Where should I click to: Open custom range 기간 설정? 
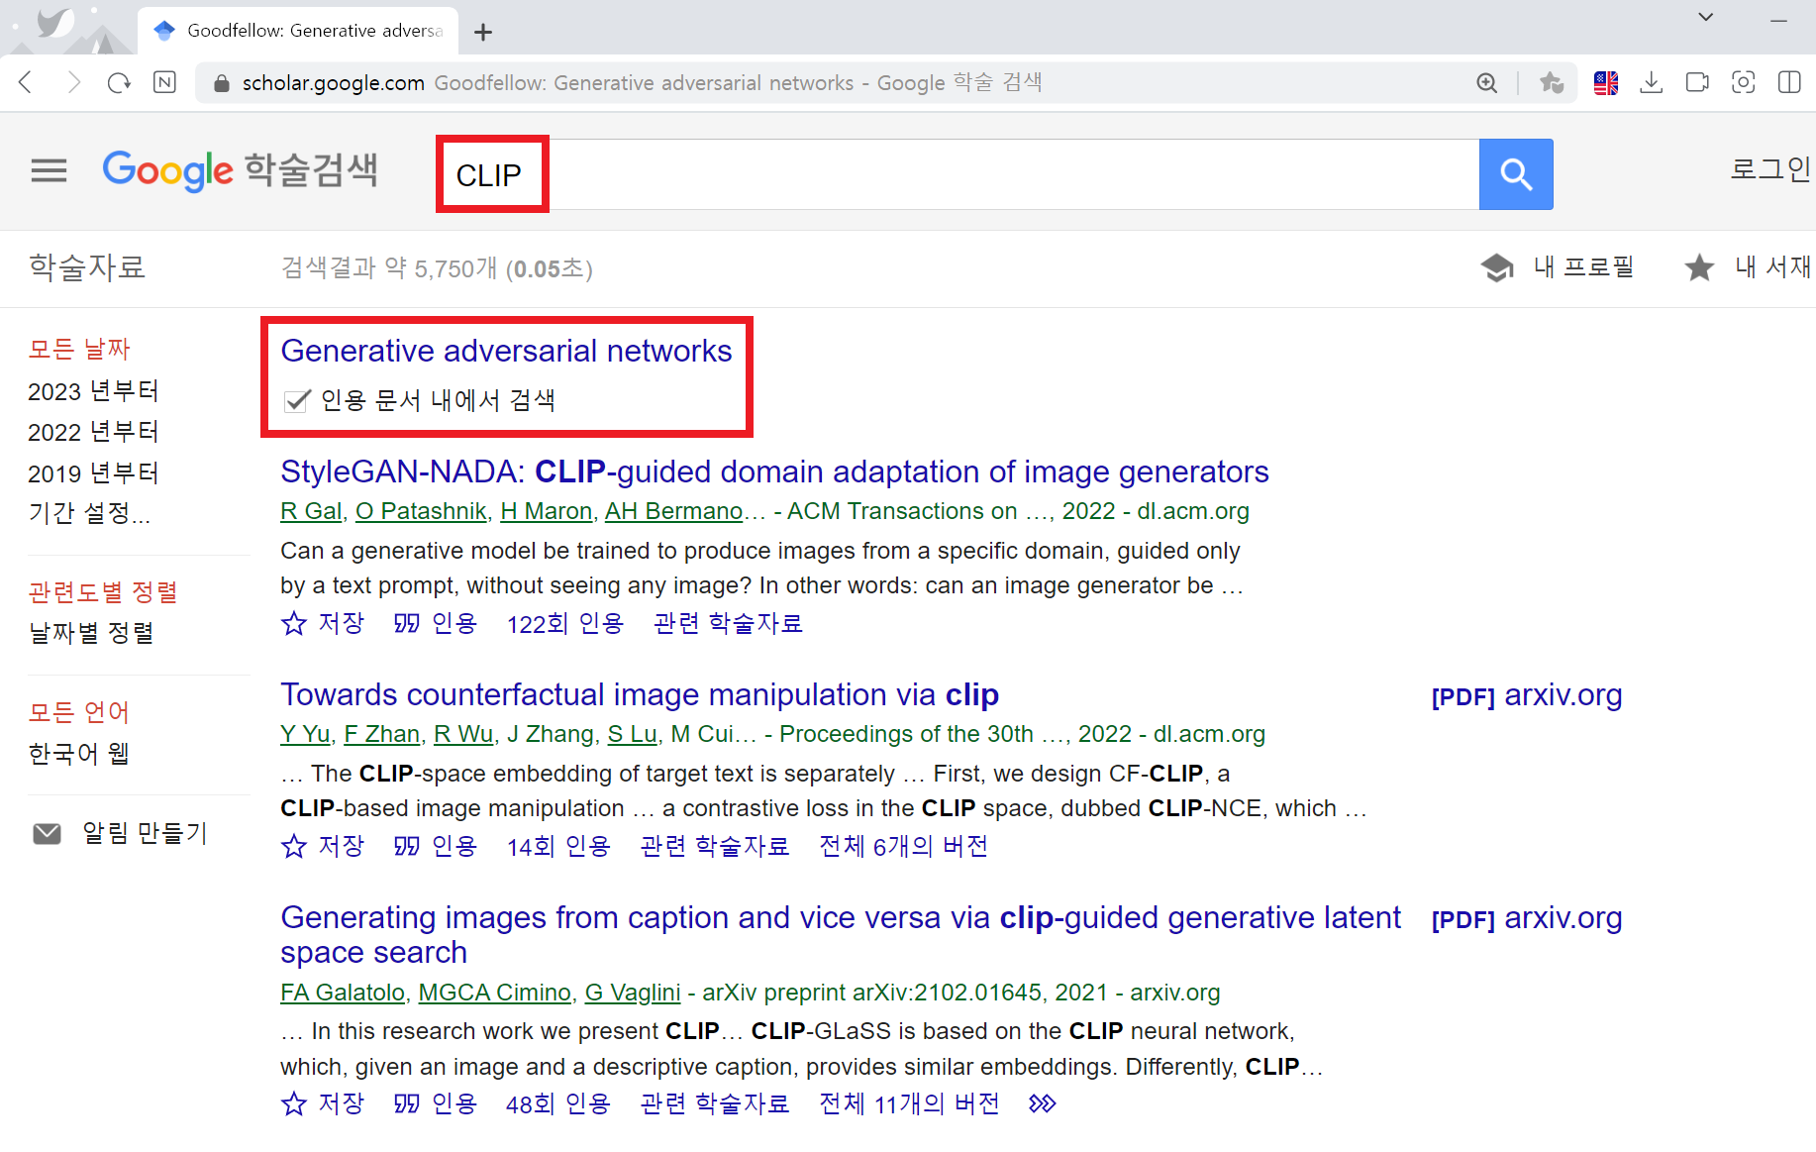coord(89,513)
